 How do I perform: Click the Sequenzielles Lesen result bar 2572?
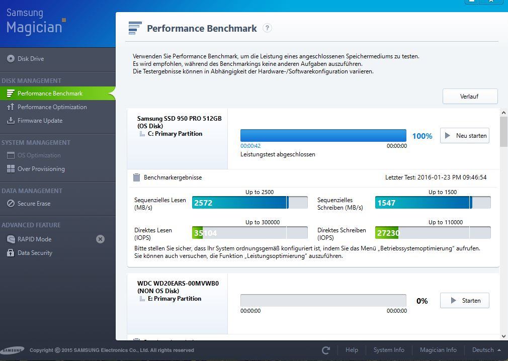[250, 203]
